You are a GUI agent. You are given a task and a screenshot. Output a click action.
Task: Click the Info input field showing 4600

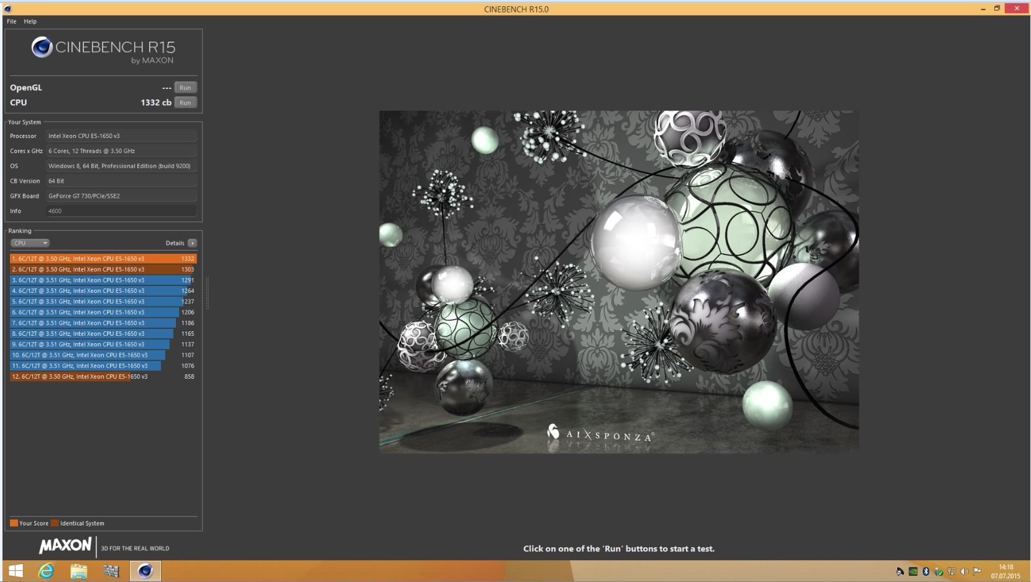[121, 211]
